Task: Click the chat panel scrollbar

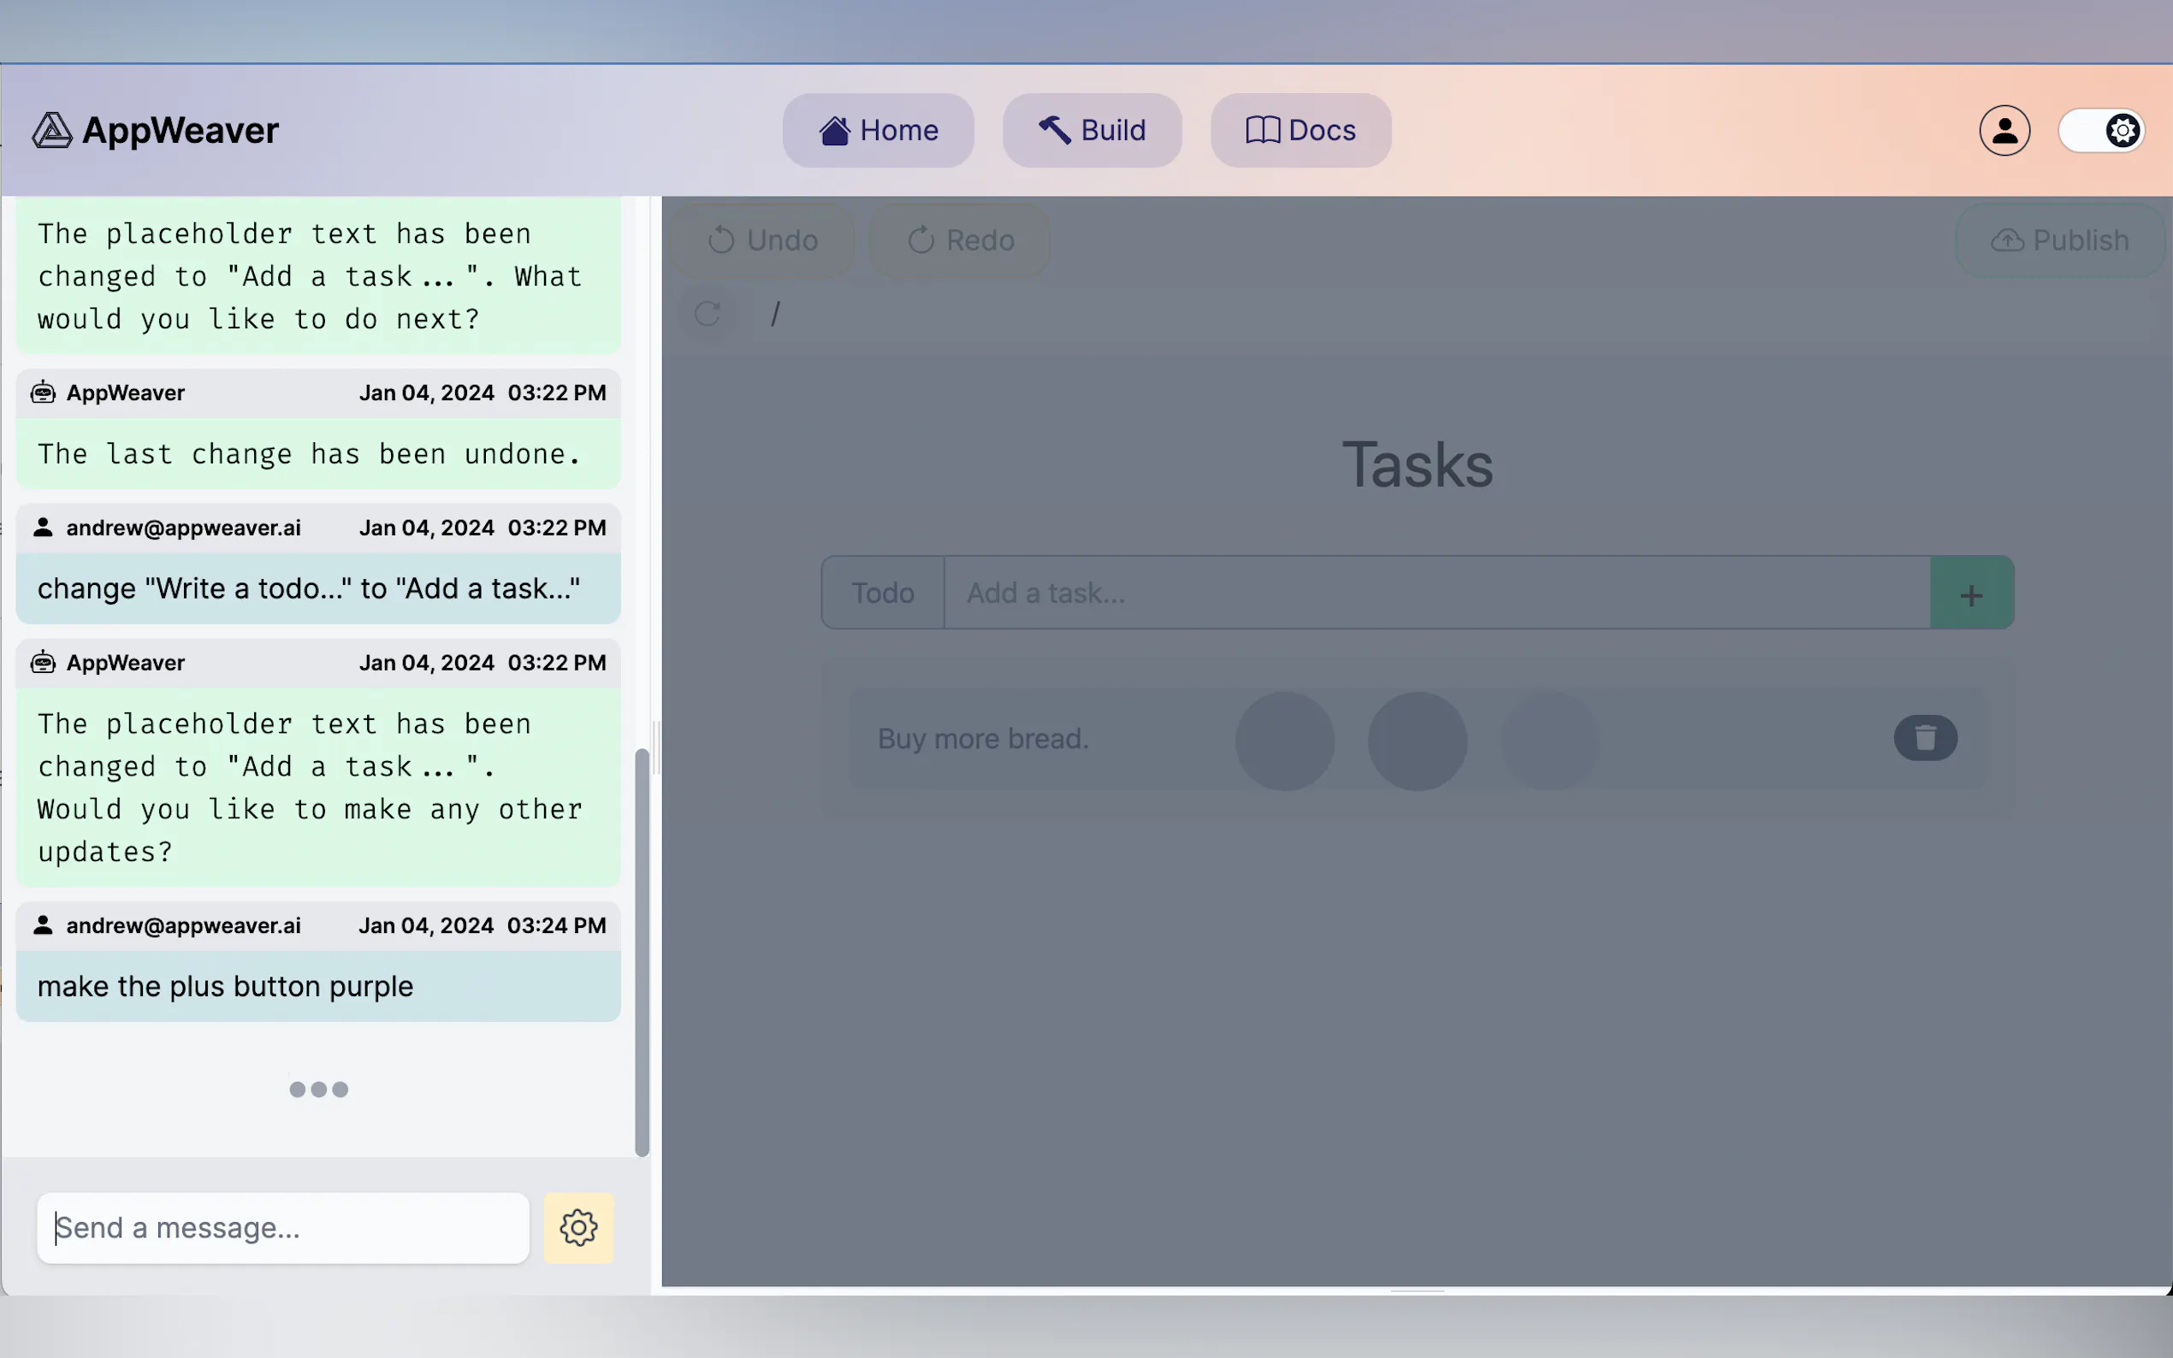Action: click(x=642, y=952)
